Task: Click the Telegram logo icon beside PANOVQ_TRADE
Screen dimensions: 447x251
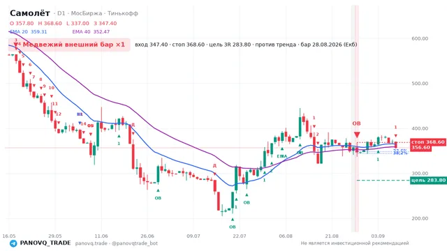Action: tap(13, 243)
